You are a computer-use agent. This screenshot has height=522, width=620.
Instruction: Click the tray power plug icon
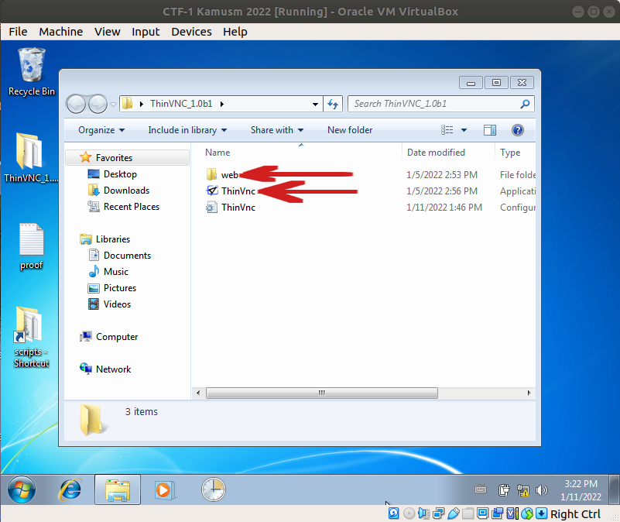(x=504, y=490)
